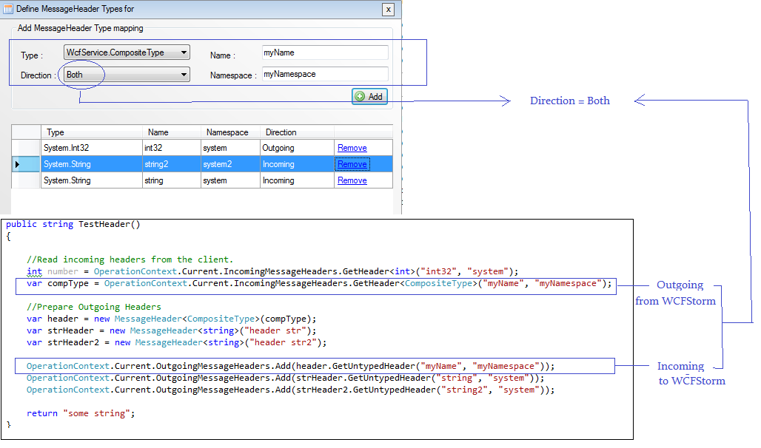The image size is (761, 448).
Task: Click the //Read incoming headers comment
Action: pos(130,259)
